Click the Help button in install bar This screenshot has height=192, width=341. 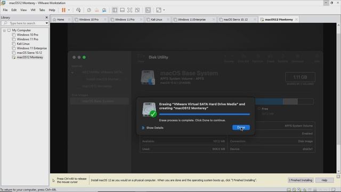click(x=324, y=180)
